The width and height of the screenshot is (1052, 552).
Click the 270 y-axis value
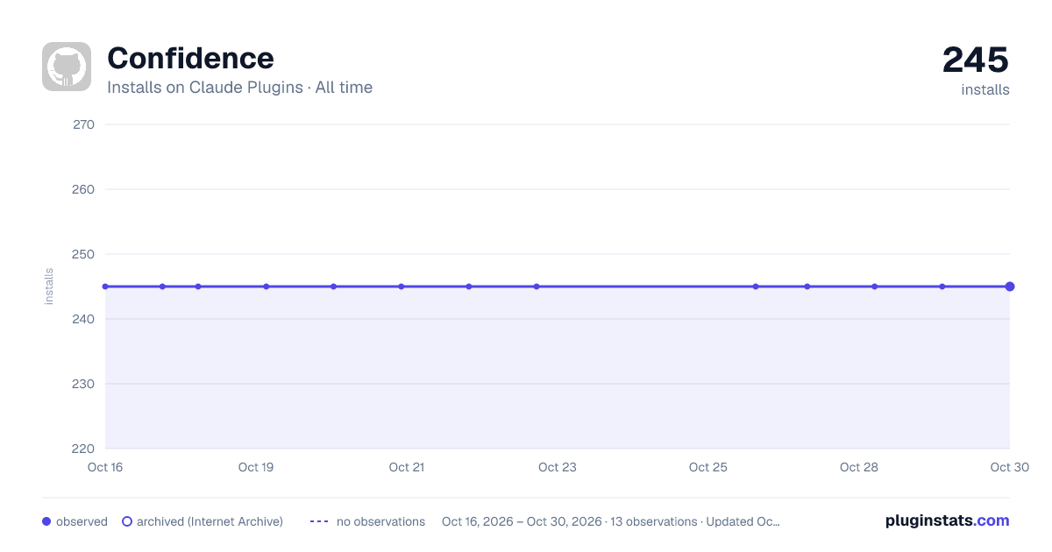(84, 124)
